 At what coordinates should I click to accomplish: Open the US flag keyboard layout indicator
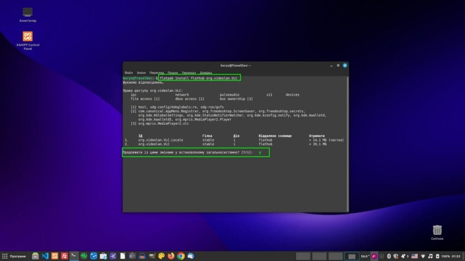click(x=415, y=256)
